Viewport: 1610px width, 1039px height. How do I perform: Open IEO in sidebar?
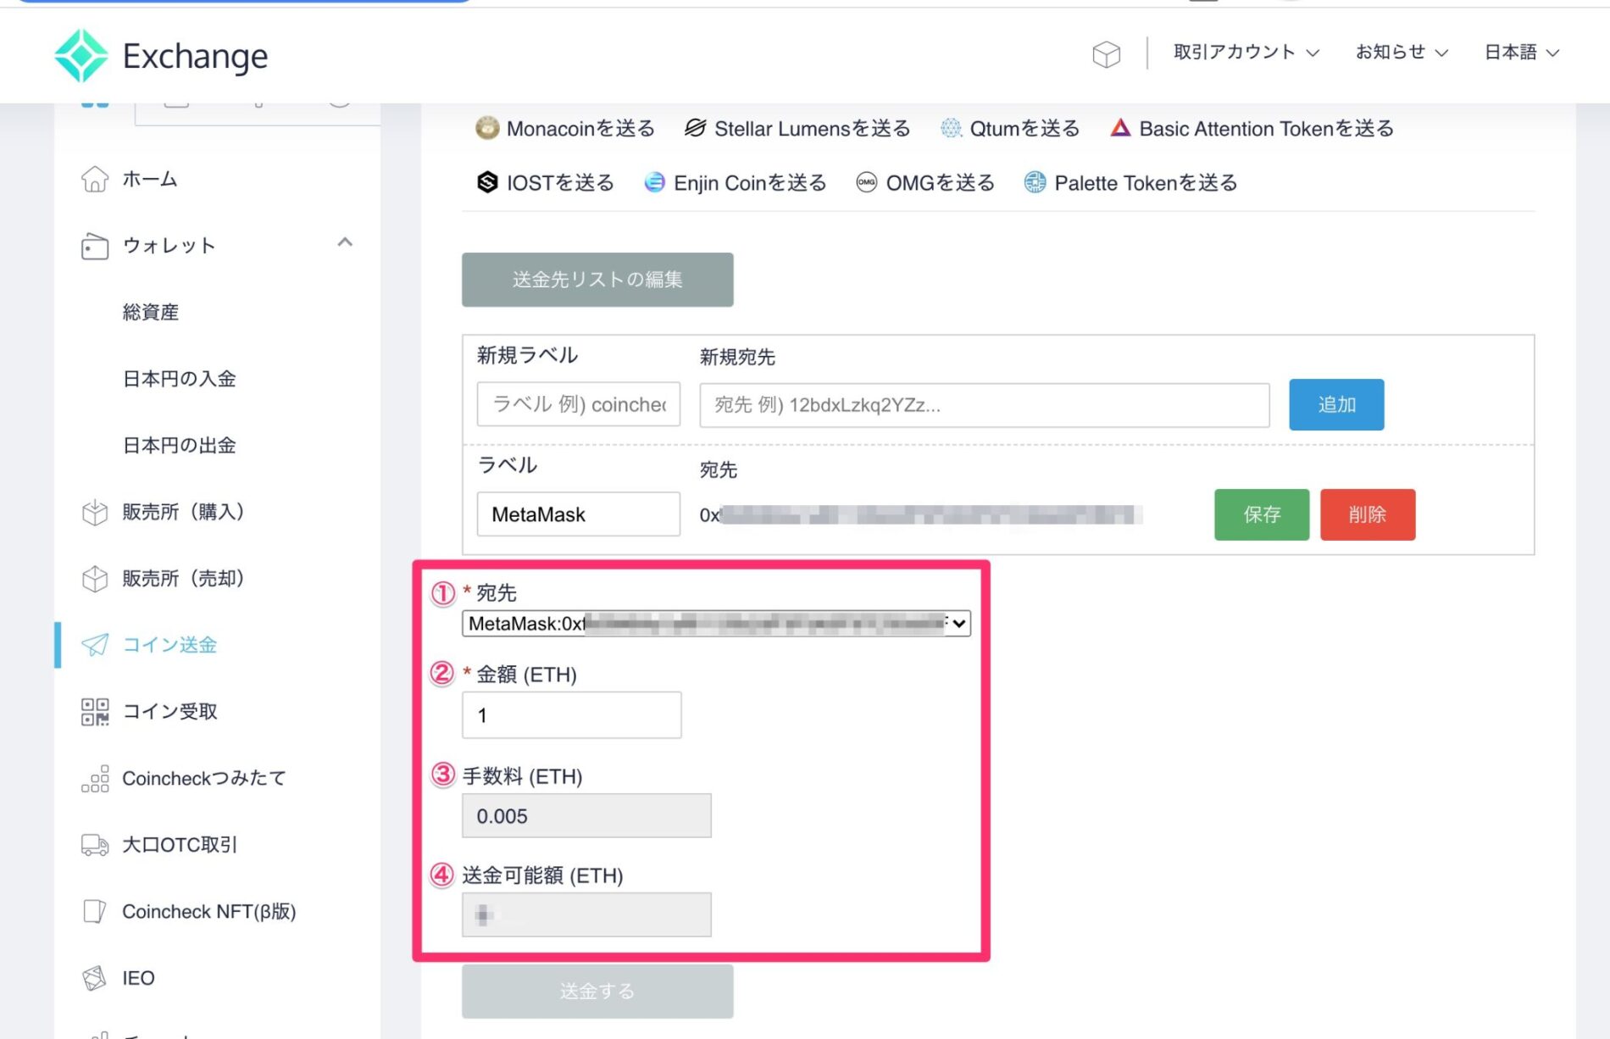pyautogui.click(x=138, y=978)
